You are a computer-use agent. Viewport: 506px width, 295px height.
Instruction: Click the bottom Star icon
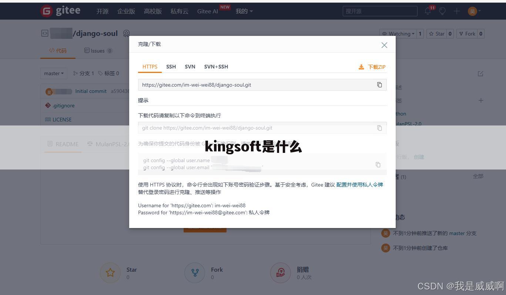[110, 273]
